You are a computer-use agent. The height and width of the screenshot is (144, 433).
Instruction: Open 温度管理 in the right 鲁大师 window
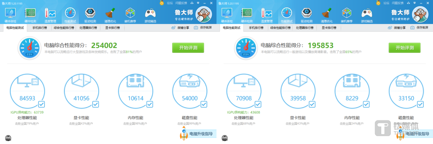(267, 15)
